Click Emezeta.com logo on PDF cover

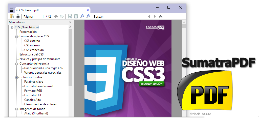coord(155,27)
